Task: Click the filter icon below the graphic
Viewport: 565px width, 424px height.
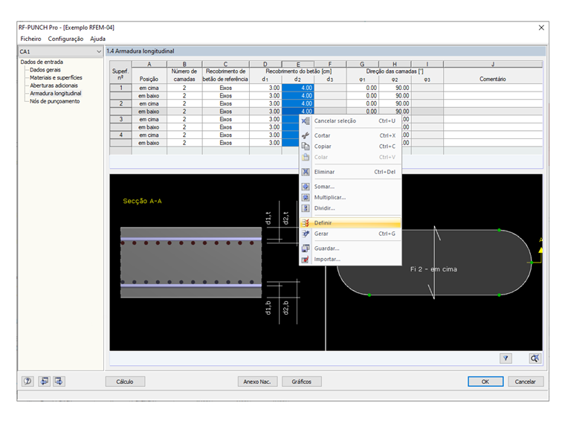Action: coord(506,358)
